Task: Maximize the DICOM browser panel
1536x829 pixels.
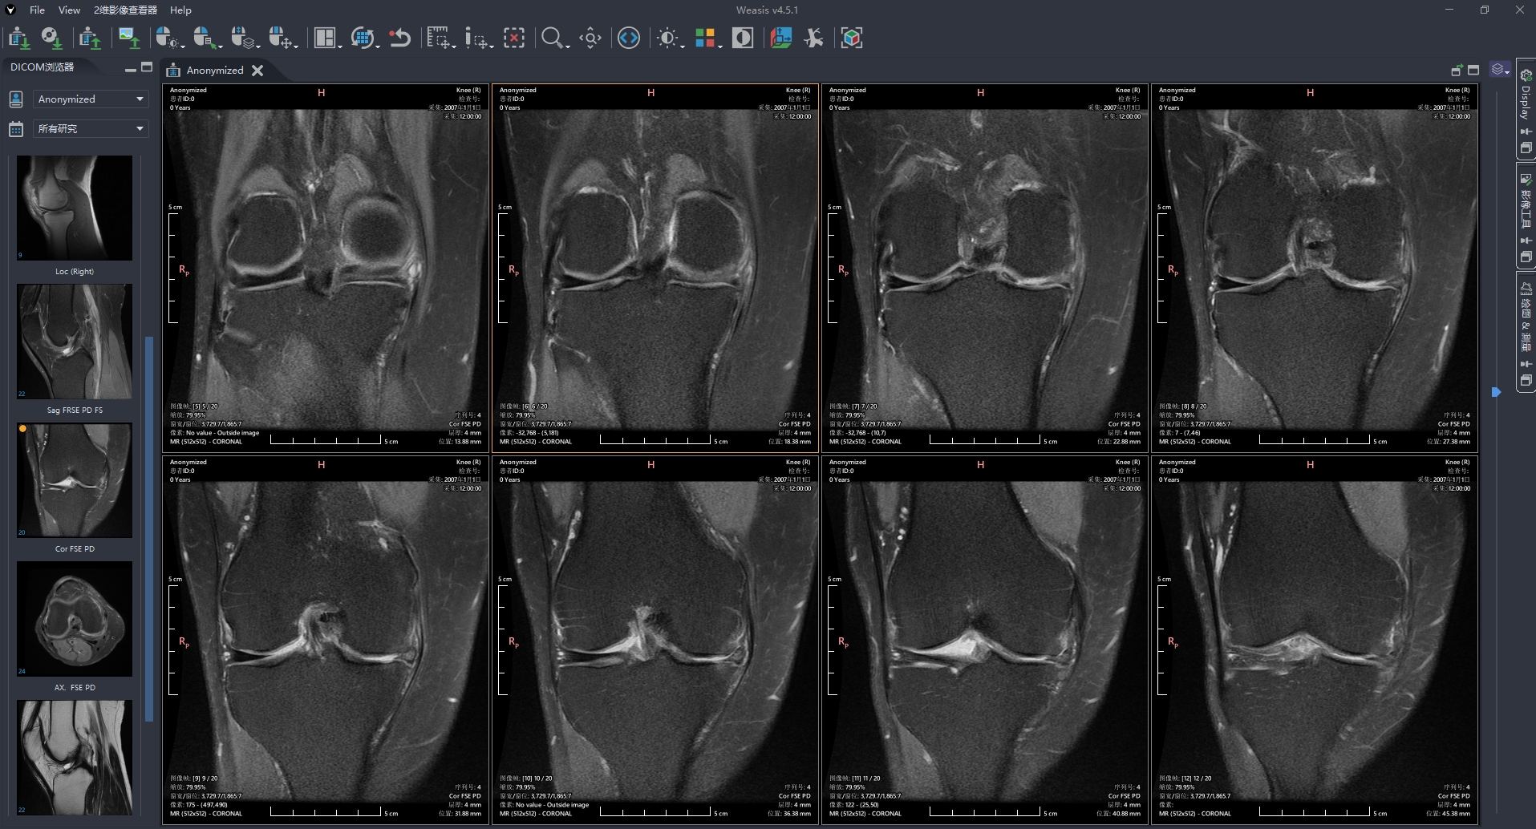Action: [147, 67]
